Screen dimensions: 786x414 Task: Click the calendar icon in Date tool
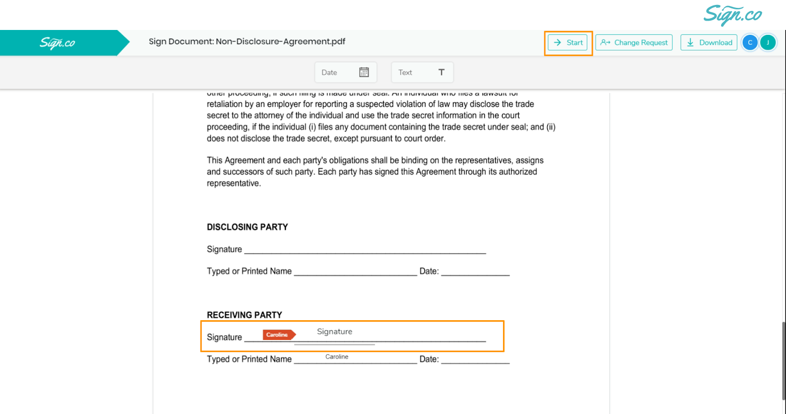click(364, 72)
